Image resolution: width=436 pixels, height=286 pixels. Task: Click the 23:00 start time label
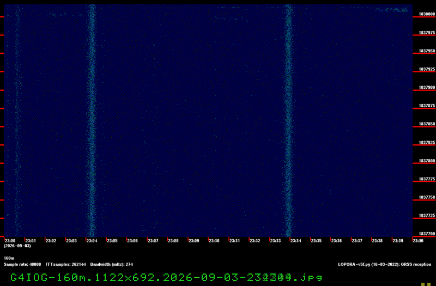pos(10,241)
